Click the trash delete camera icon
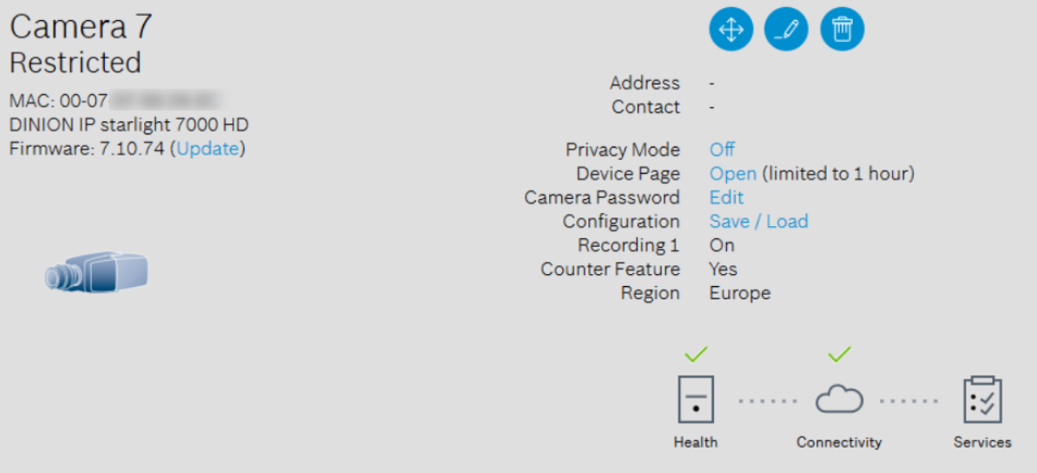The height and width of the screenshot is (473, 1037). [x=842, y=29]
